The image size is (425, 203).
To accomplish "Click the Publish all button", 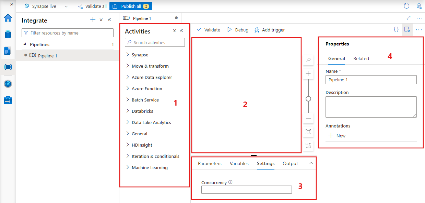I will tap(131, 6).
